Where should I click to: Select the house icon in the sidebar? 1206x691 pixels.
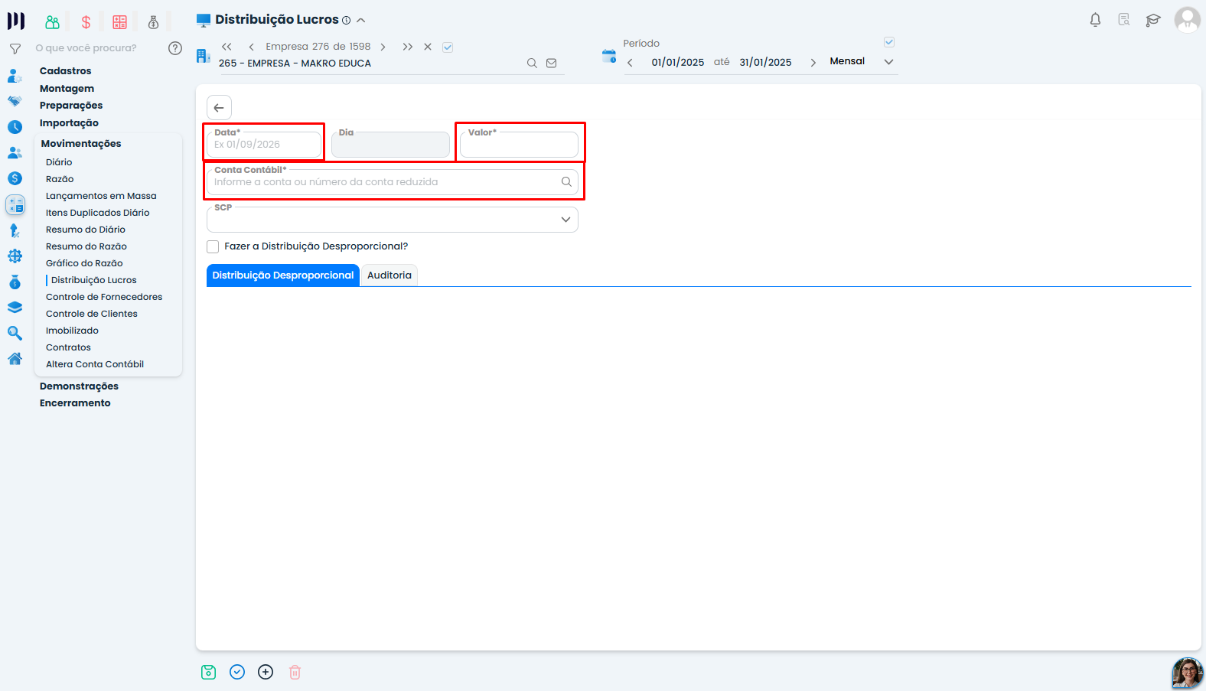point(15,359)
